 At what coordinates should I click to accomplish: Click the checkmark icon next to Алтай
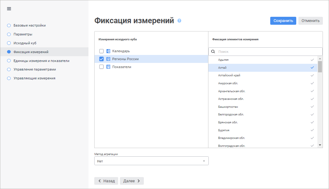point(312,67)
